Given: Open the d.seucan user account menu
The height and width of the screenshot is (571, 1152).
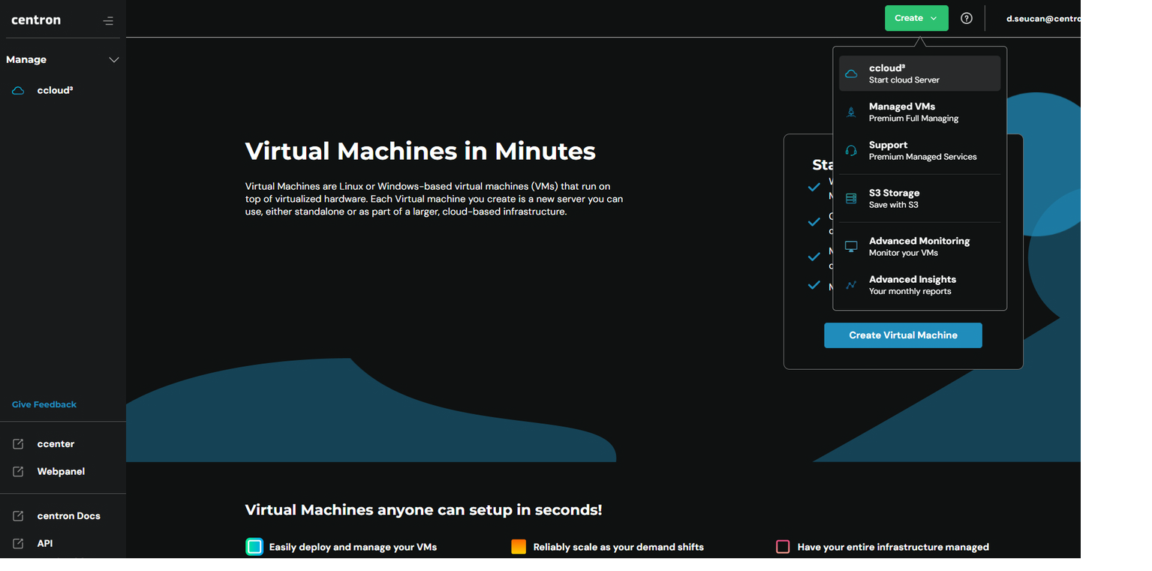Looking at the screenshot, I should point(1042,18).
